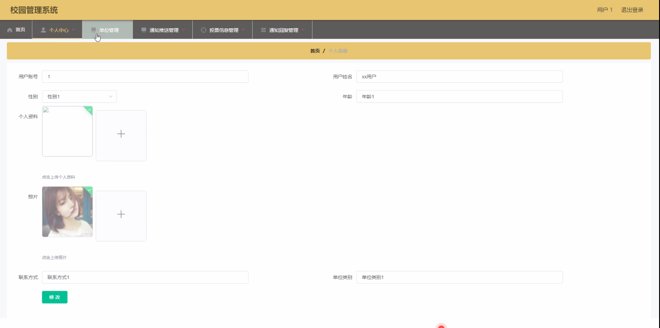Click the monitor icon beside 单位管理

tap(94, 30)
